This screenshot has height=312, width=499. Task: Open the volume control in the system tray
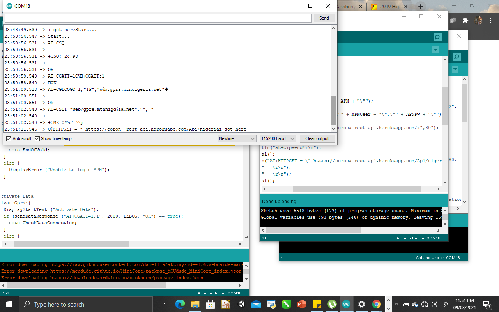(434, 304)
